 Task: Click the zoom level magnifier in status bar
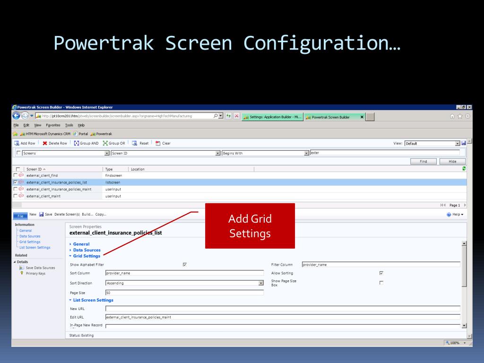pyautogui.click(x=447, y=343)
